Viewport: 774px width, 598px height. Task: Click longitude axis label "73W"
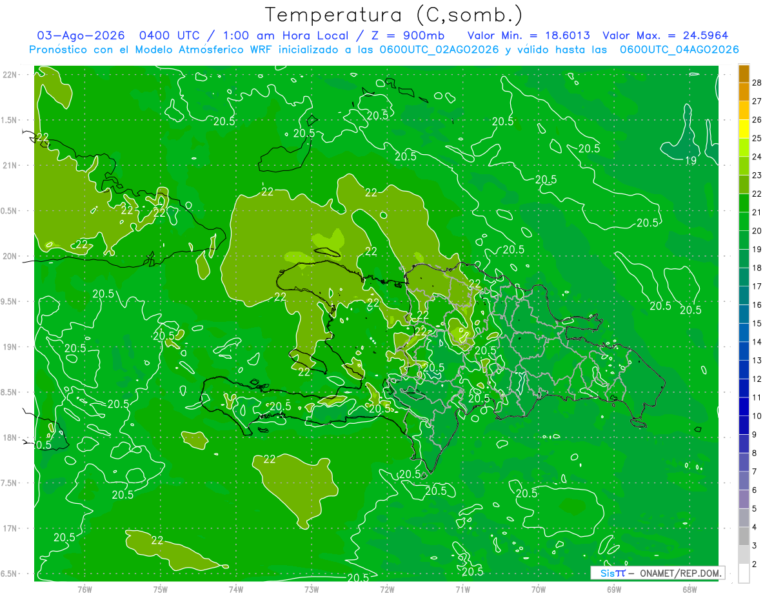tap(312, 589)
